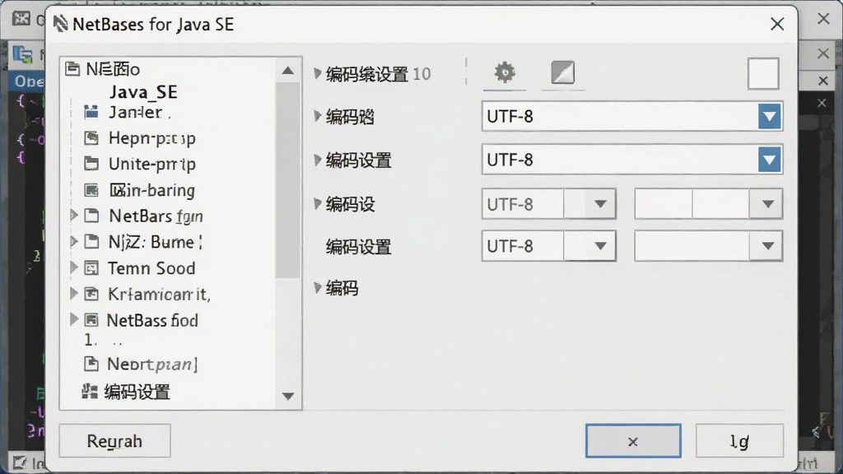The image size is (843, 474).
Task: Click background window top-left app icon
Action: point(21,19)
